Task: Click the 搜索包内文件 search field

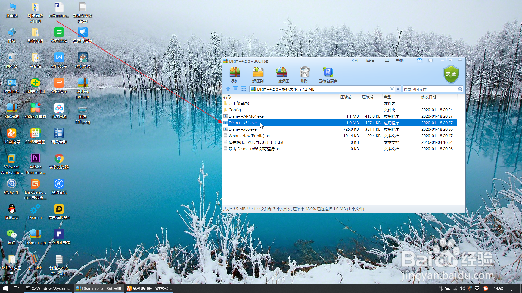Action: point(430,89)
